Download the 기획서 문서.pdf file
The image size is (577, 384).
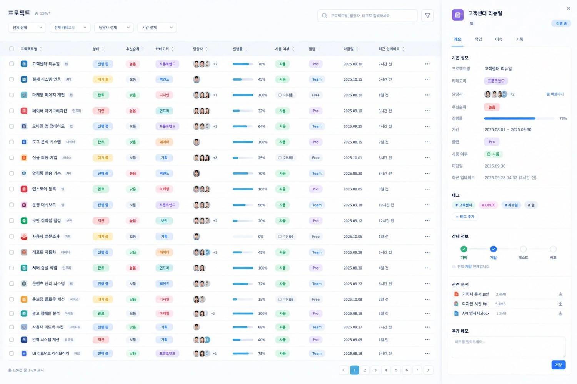click(560, 294)
